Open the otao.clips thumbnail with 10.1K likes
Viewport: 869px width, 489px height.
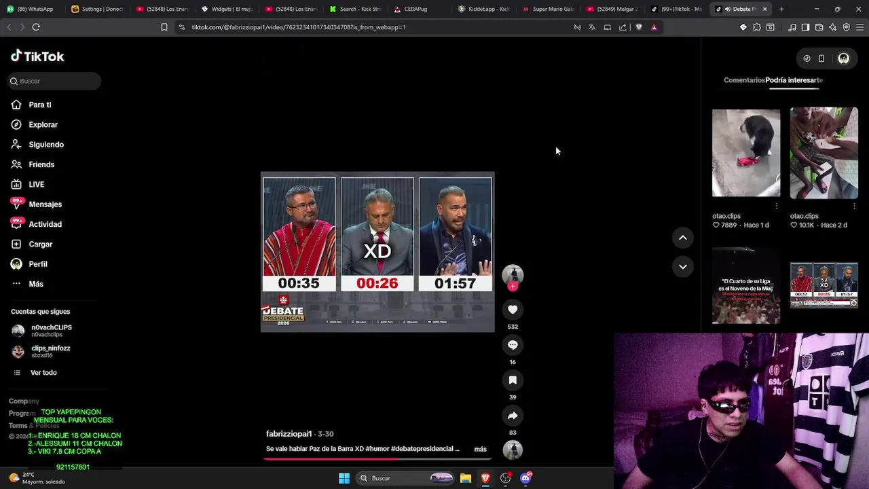[x=824, y=153]
